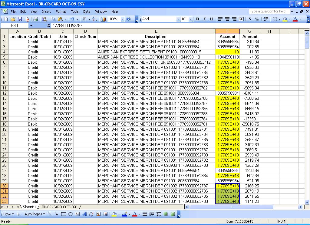Open the Data menu
310x225 pixels.
(87, 12)
